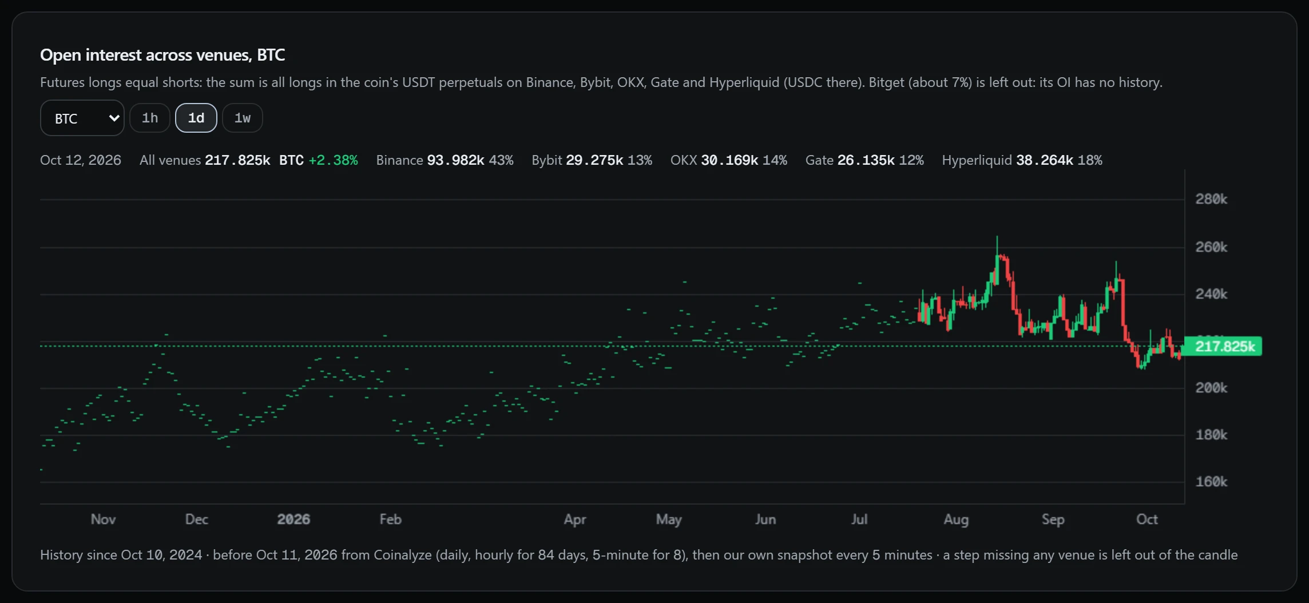
Task: Click the 260k y-axis label
Action: click(1211, 247)
